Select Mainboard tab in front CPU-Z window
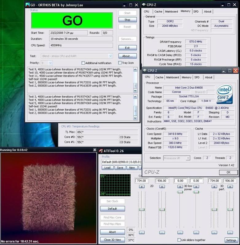The image size is (240, 245). tap(172, 77)
